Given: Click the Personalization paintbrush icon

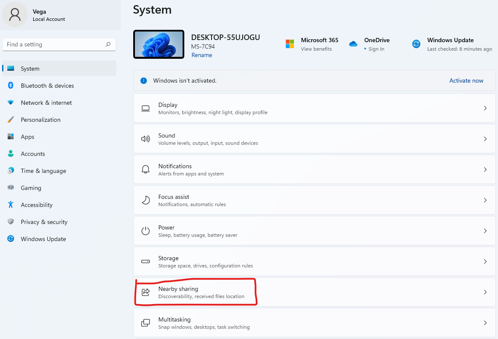Looking at the screenshot, I should point(11,120).
